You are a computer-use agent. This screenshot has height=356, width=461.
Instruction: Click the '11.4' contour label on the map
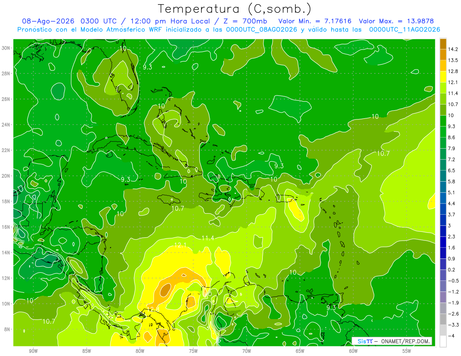[x=207, y=238]
